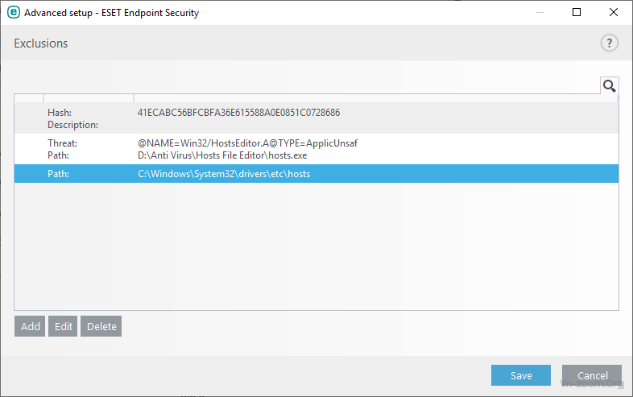
Task: Select the Win32/HostsEditor threat exclusion row
Action: (x=247, y=143)
